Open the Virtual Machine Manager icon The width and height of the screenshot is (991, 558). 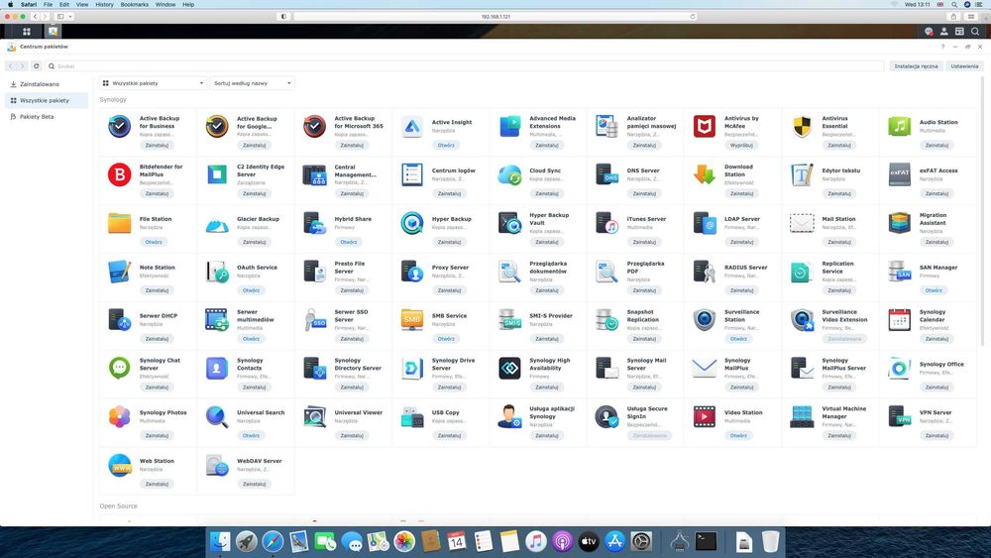pyautogui.click(x=802, y=416)
